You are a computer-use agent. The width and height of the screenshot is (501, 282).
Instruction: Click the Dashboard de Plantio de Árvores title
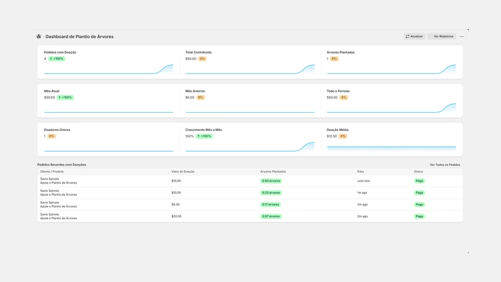(x=80, y=36)
